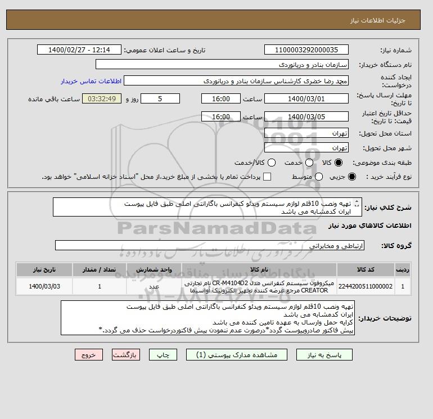
Task: Select the خدمت radio button
Action: pos(309,163)
